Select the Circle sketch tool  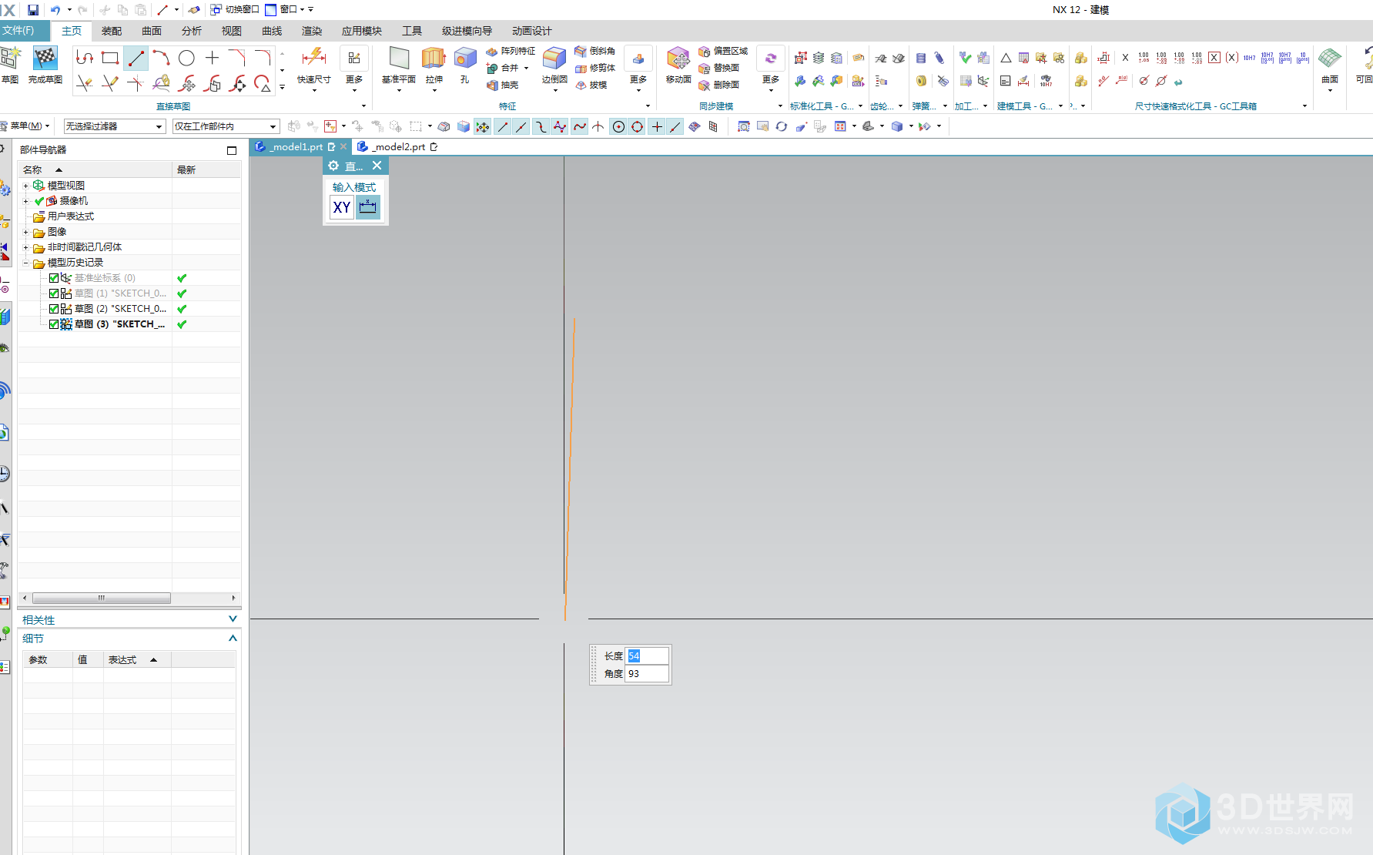[186, 58]
